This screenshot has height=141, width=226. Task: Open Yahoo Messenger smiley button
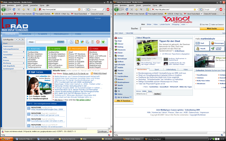point(217,43)
